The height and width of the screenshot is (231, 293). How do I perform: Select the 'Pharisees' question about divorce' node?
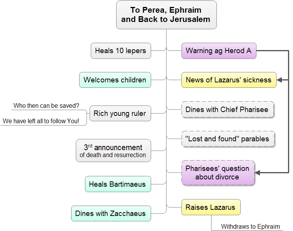tap(218, 172)
